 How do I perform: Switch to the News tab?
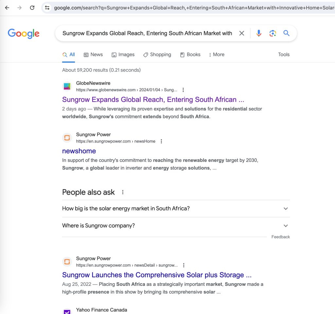pyautogui.click(x=93, y=55)
